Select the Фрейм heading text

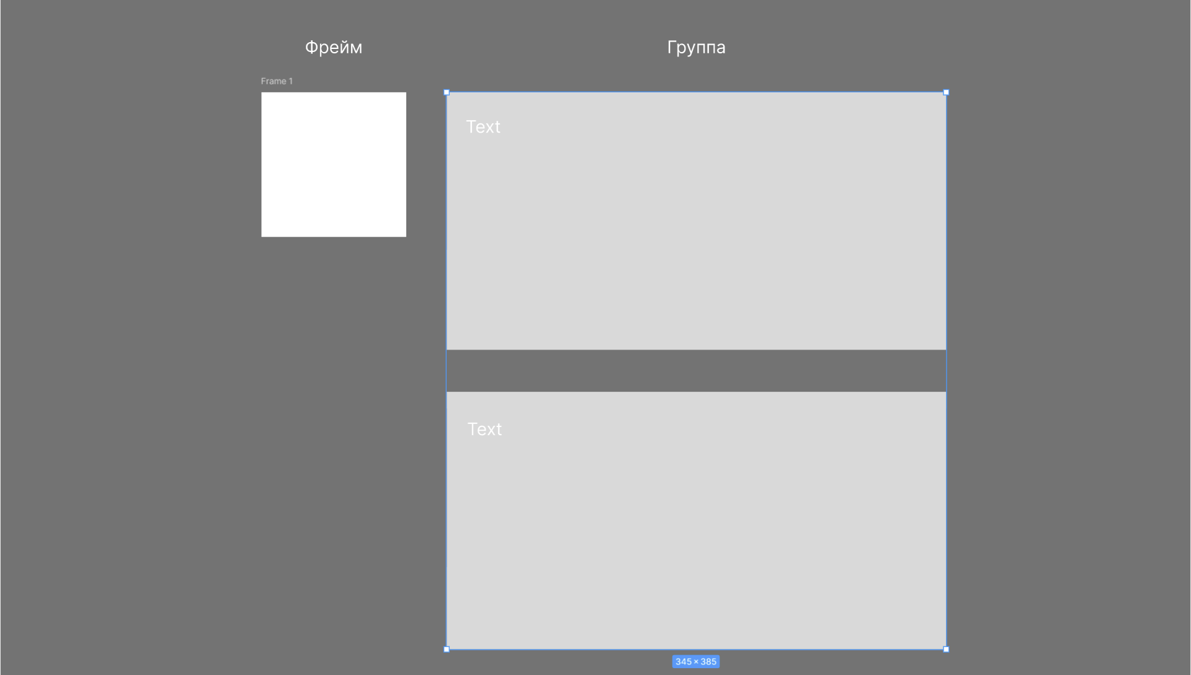(x=333, y=47)
